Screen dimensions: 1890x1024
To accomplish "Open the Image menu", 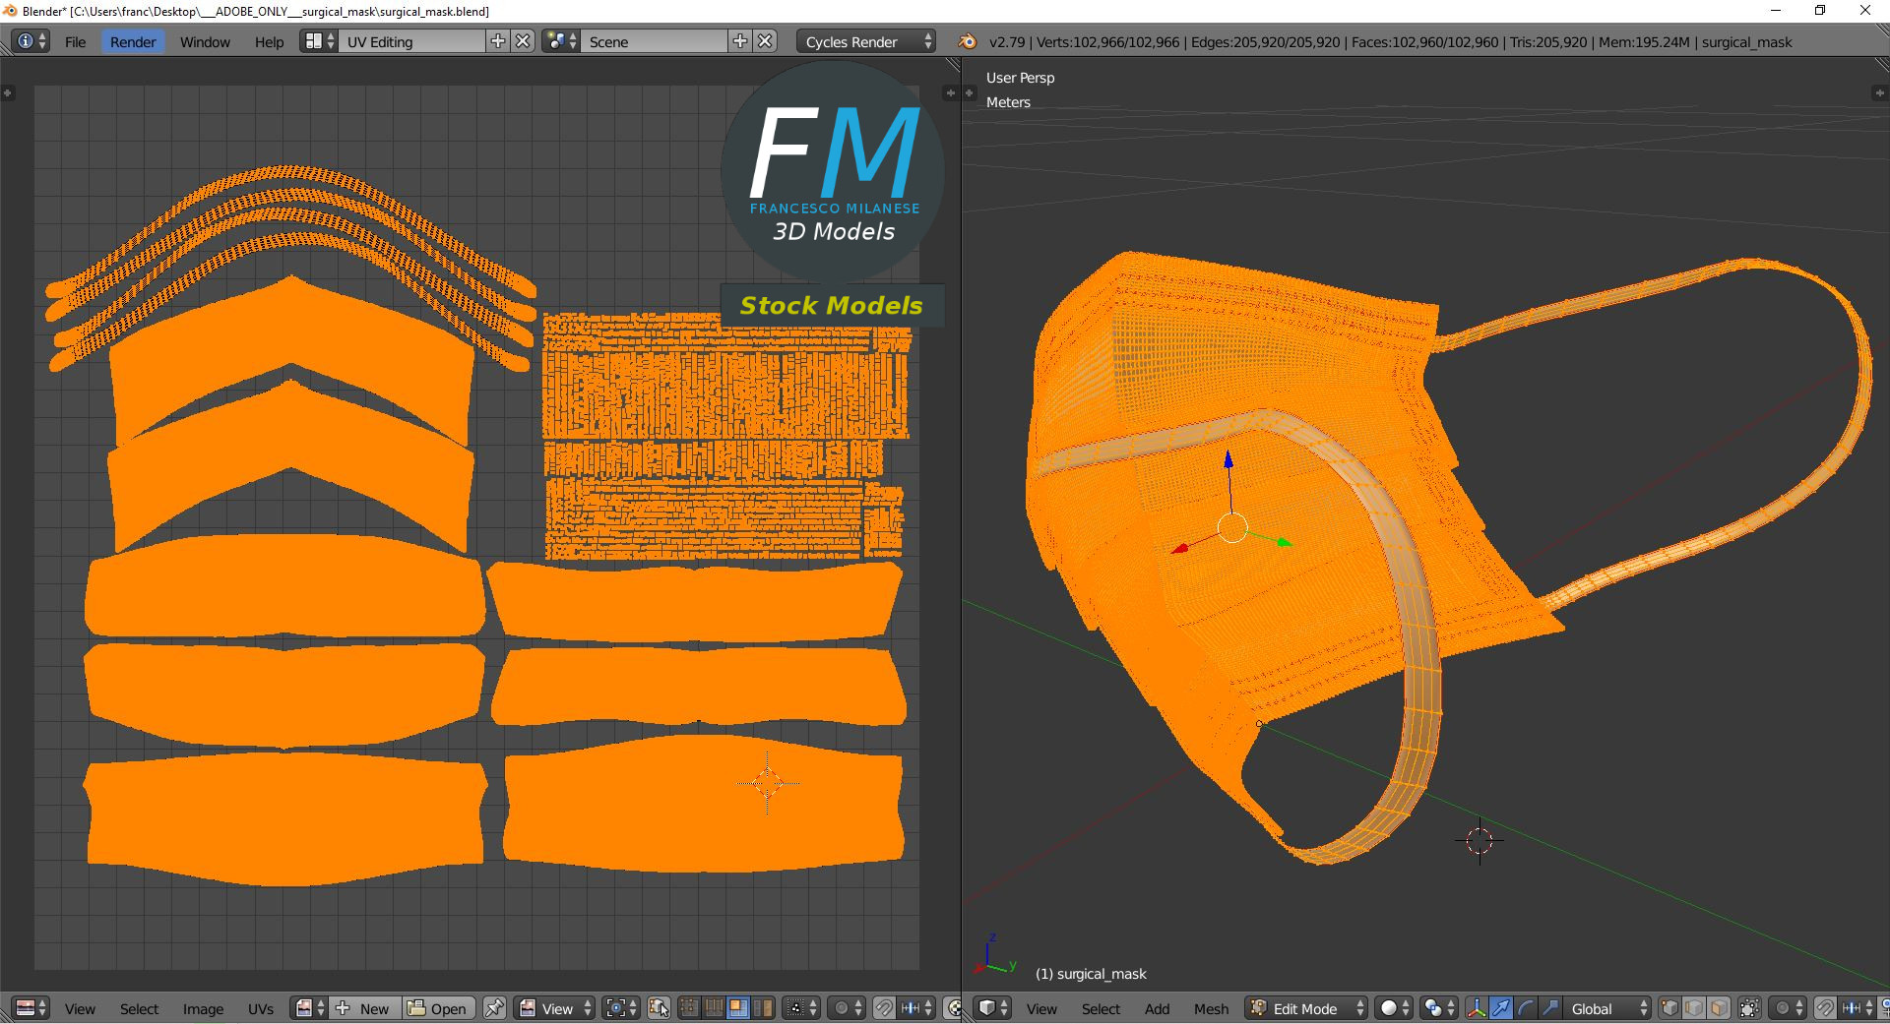I will coord(203,1008).
